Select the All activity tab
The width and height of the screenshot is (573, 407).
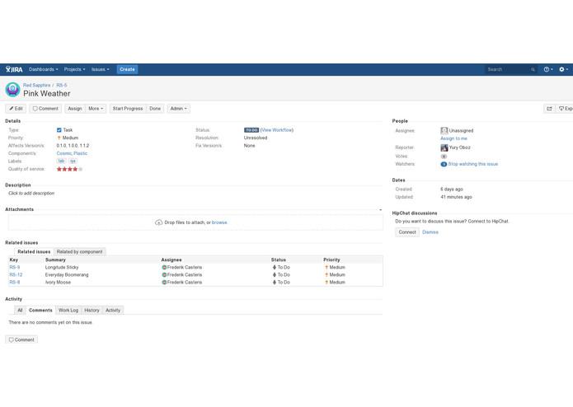20,310
